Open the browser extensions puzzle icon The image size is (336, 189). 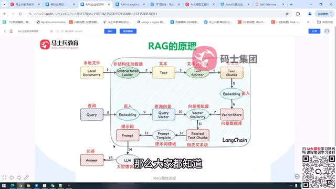point(298,14)
